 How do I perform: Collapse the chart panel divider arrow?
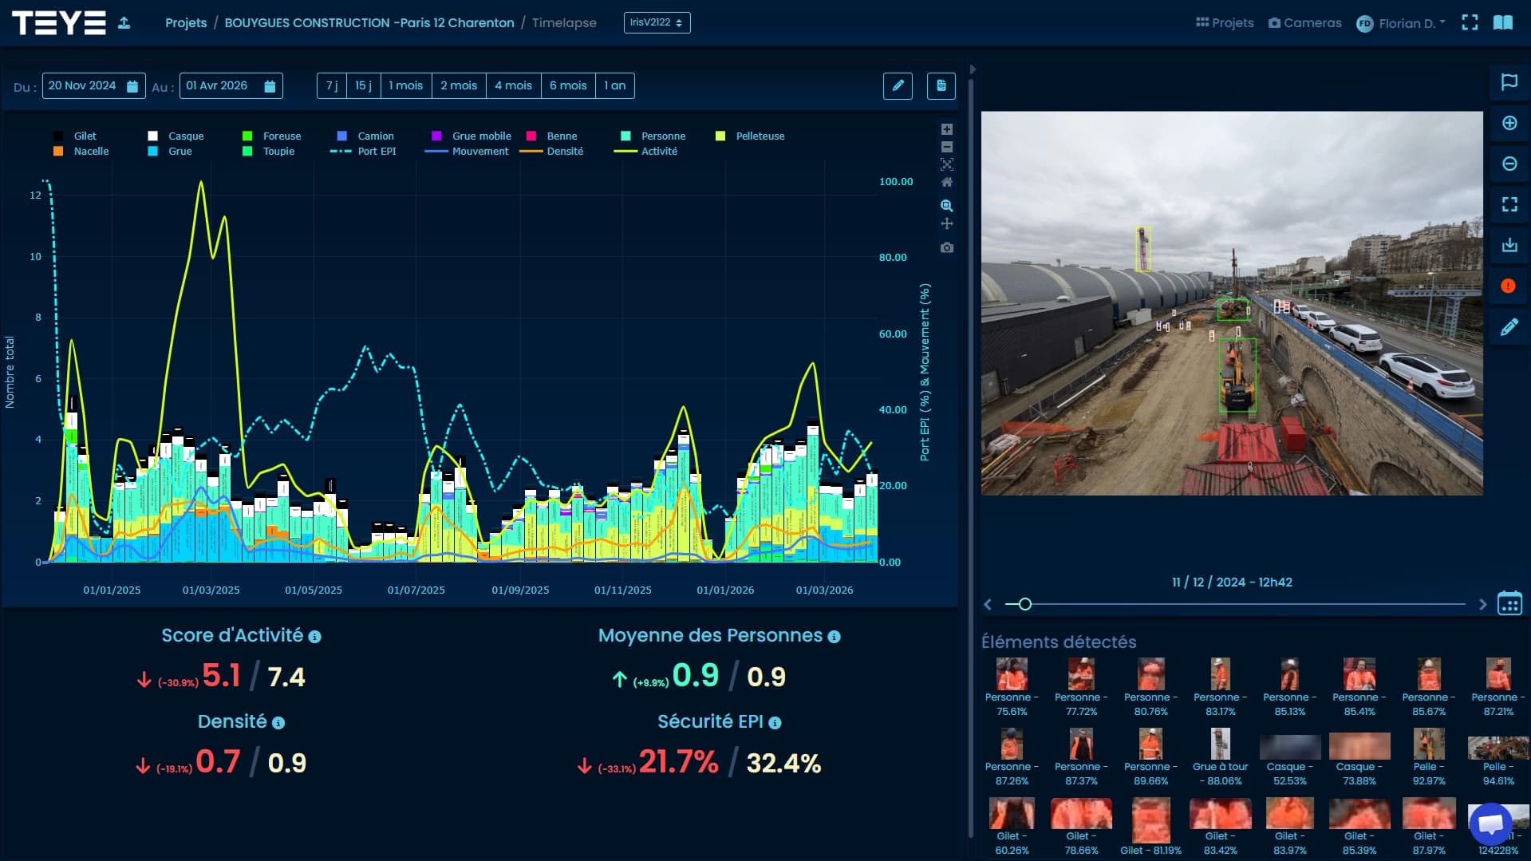pos(973,69)
